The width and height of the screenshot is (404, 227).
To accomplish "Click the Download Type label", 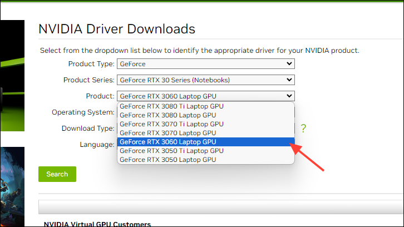I will point(88,129).
